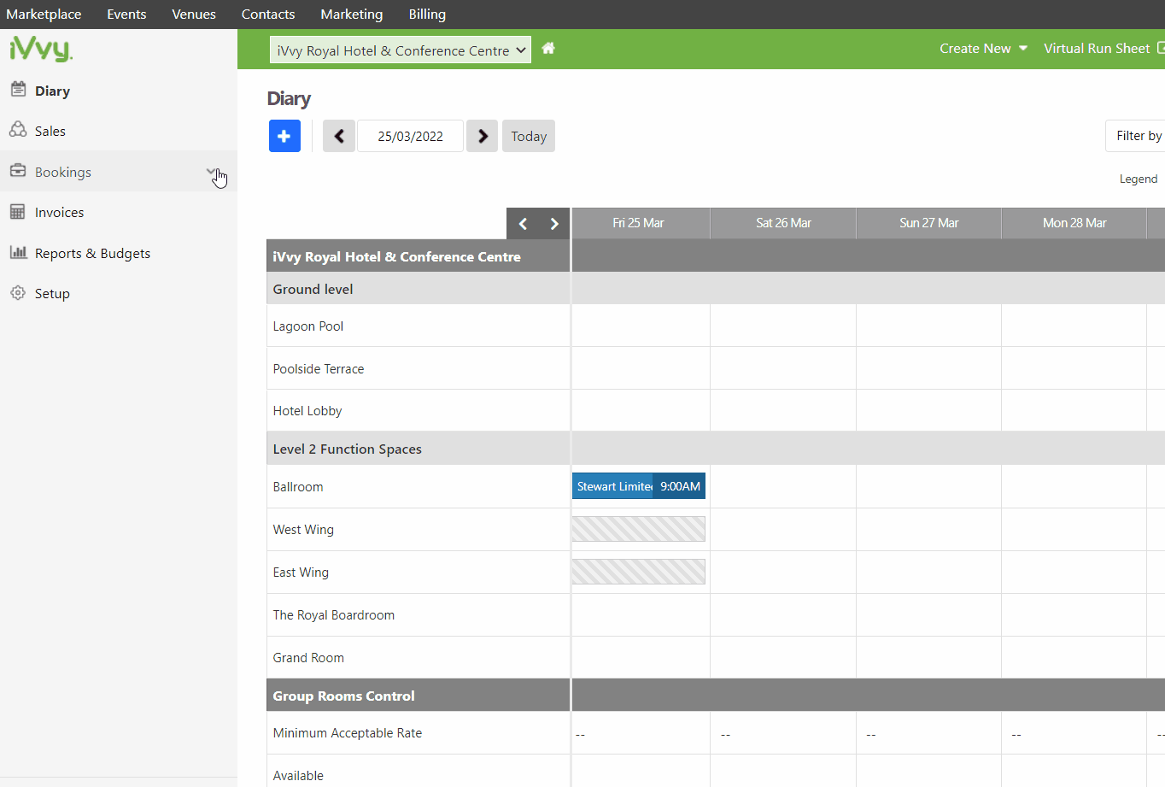Open the Contacts menu
Image resolution: width=1165 pixels, height=787 pixels.
(268, 15)
